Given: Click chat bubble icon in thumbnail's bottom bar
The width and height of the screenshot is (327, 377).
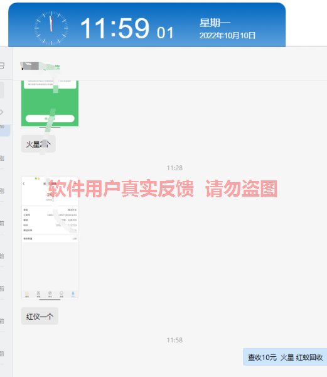Looking at the screenshot, I should (62, 294).
